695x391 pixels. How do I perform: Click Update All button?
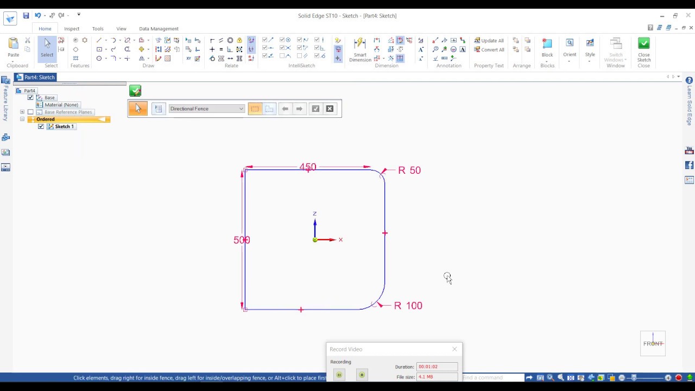[x=489, y=41]
